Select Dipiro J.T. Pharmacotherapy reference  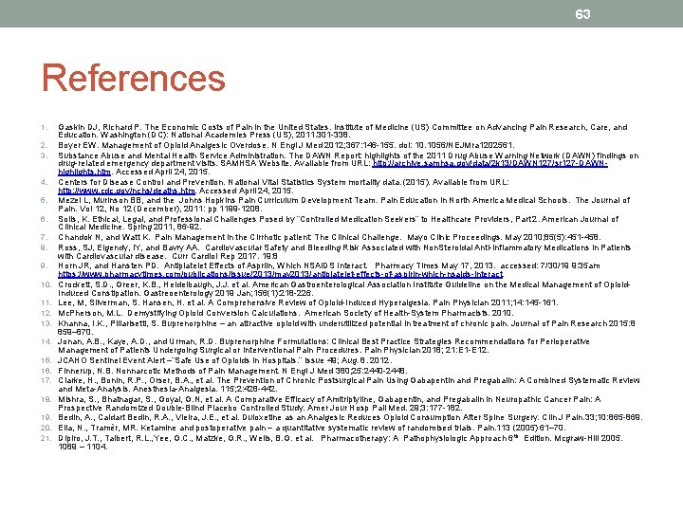tap(341, 442)
